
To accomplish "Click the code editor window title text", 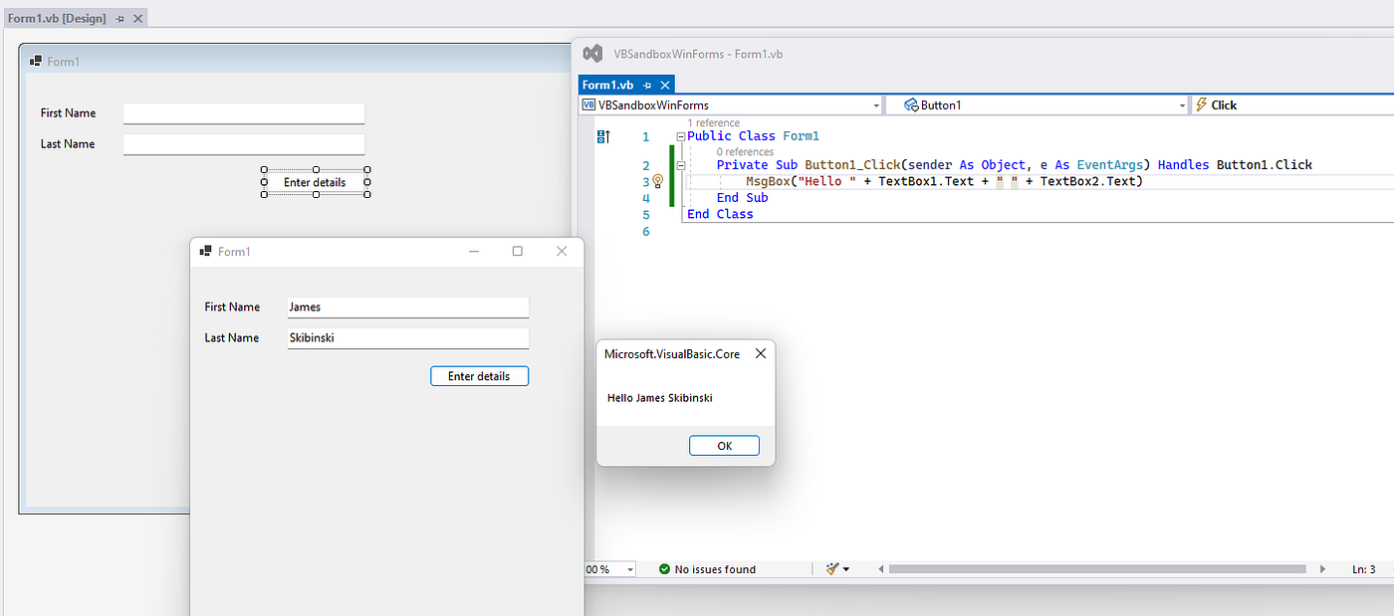I will tap(698, 54).
